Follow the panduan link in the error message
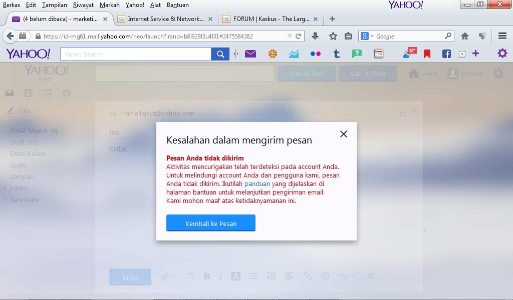This screenshot has width=513, height=300. pos(257,184)
